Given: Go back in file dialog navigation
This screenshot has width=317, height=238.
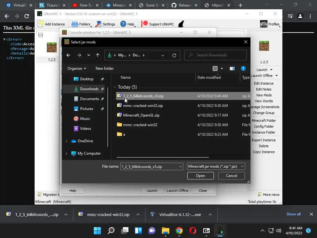Looking at the screenshot, I should click(68, 55).
